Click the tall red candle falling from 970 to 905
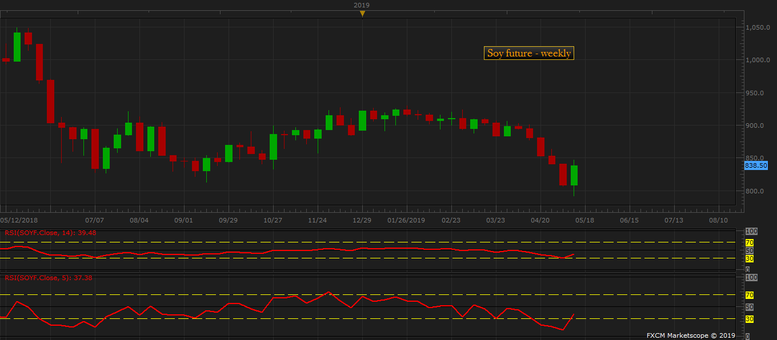Screen dimensions: 777x340 tap(50, 101)
